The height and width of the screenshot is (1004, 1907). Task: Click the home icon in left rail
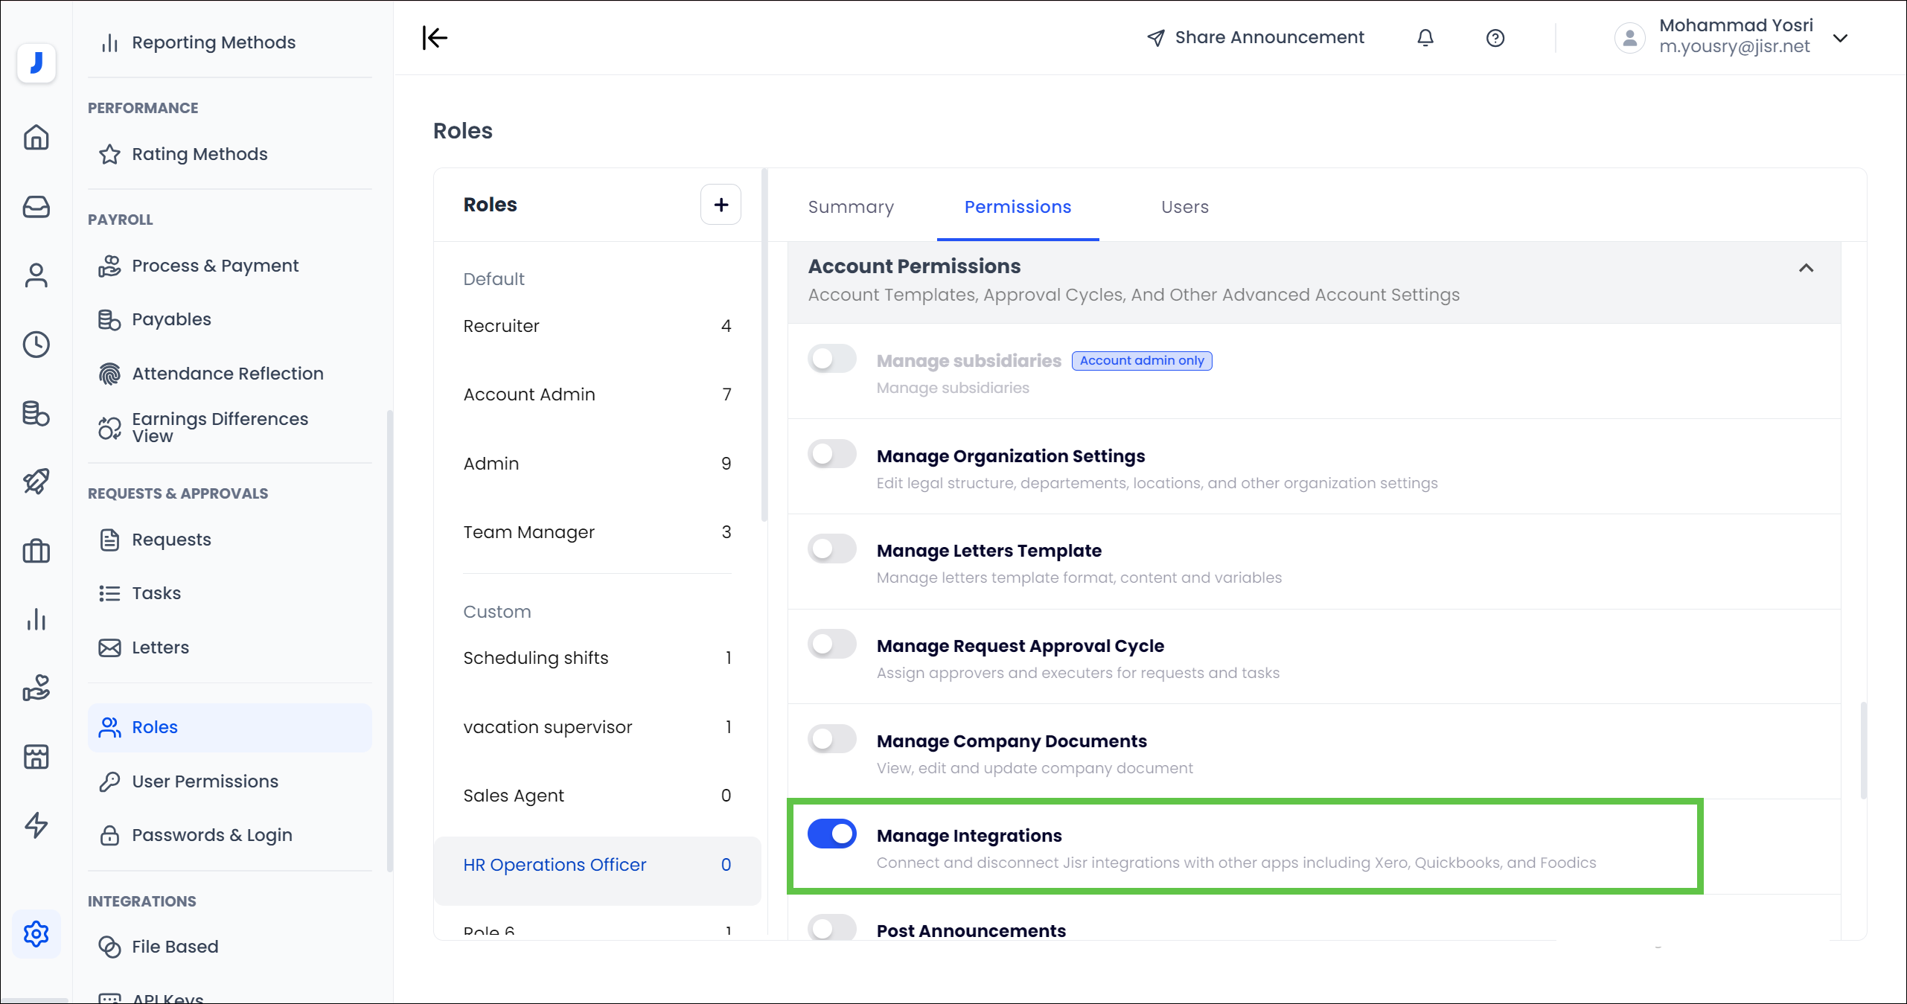coord(36,138)
